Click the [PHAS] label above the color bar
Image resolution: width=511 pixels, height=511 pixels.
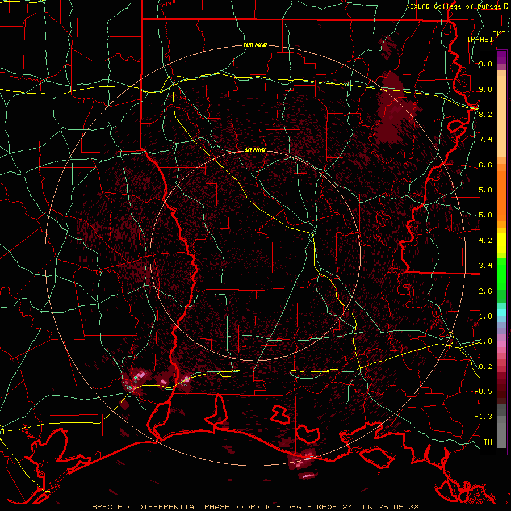tap(480, 40)
